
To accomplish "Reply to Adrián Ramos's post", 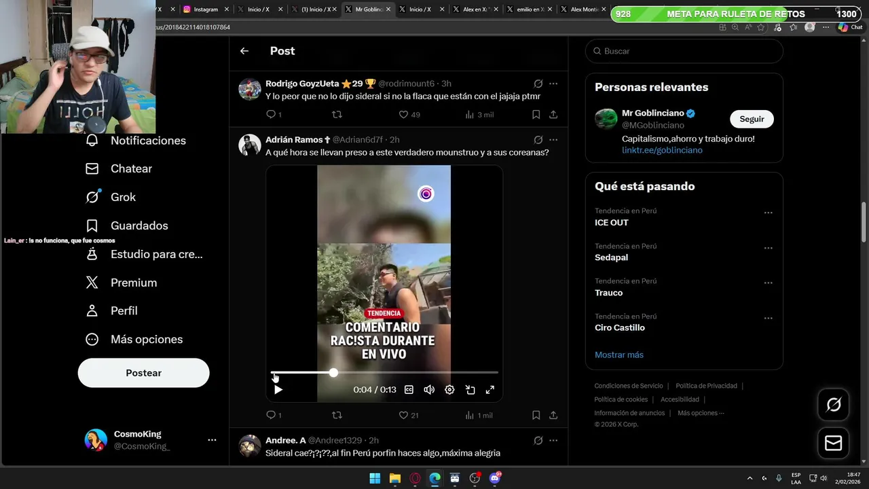I will pyautogui.click(x=271, y=414).
